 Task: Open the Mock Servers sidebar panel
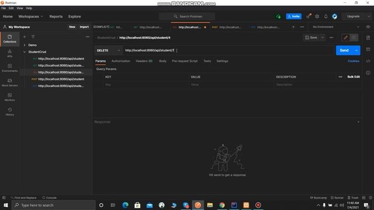9,82
